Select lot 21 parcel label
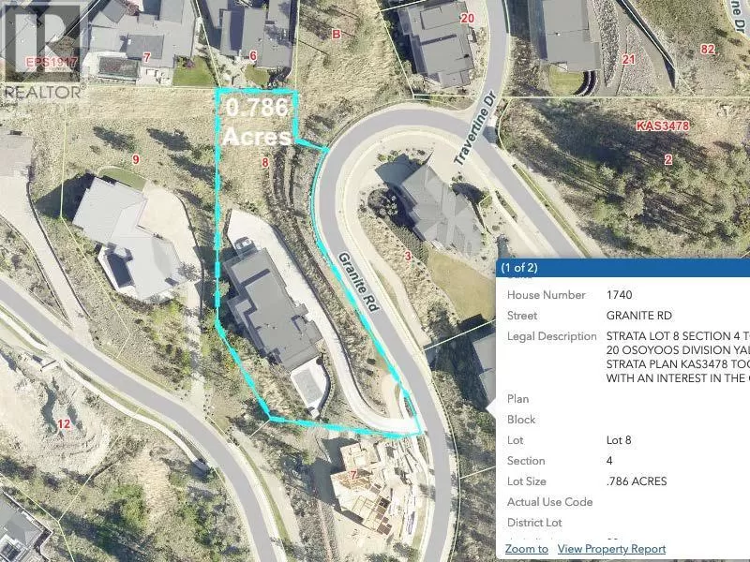 628,59
